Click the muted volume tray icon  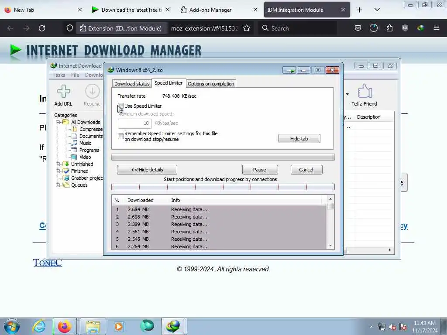click(x=392, y=327)
